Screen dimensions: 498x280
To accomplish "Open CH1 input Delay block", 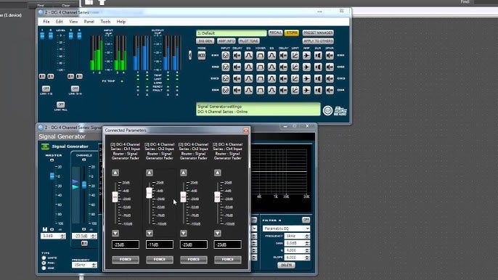I will [237, 55].
